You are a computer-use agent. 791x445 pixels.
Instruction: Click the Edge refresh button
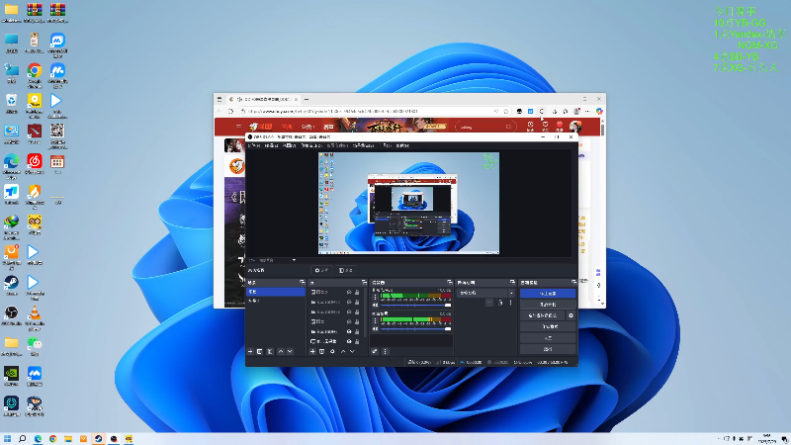230,112
